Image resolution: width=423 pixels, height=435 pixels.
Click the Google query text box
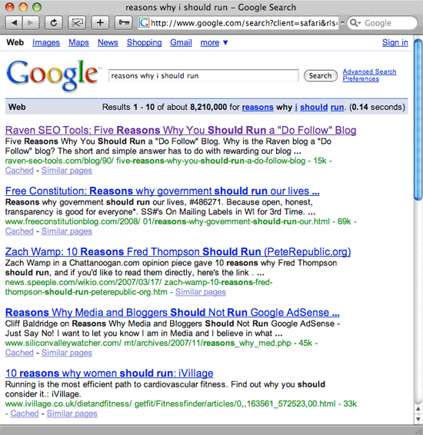(x=204, y=75)
